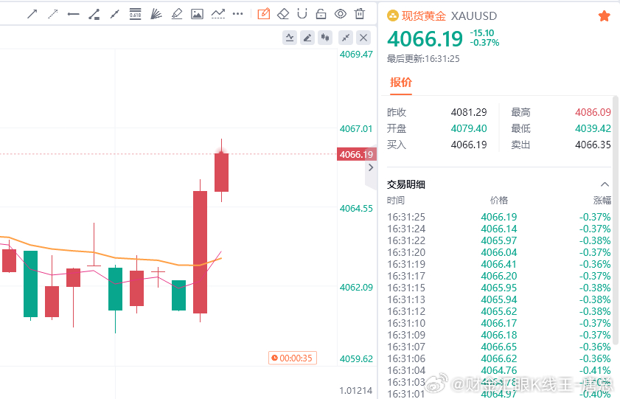Toggle the orange drawing edit mode
Image resolution: width=620 pixels, height=399 pixels.
(263, 14)
